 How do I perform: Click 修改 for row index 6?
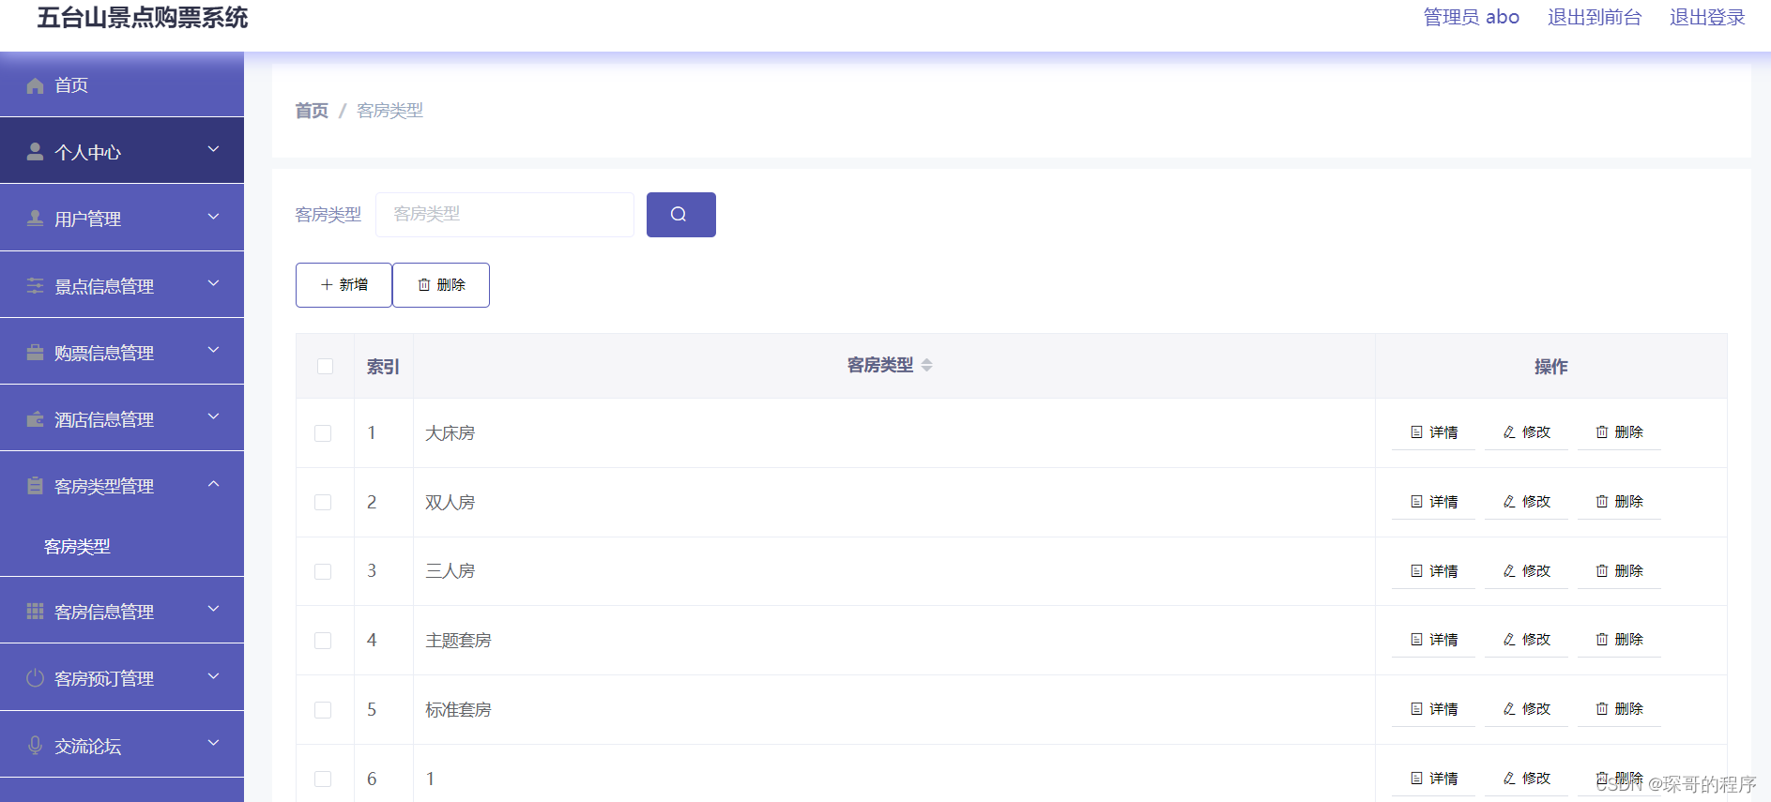click(1526, 779)
